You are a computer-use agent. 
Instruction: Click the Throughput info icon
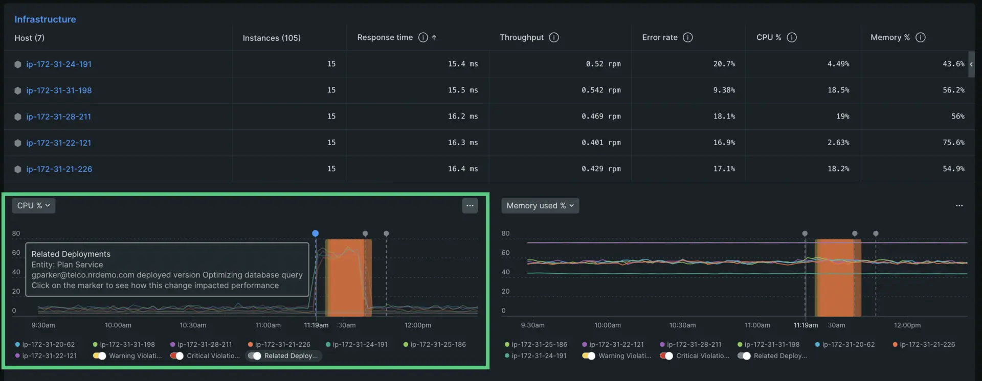tap(553, 37)
